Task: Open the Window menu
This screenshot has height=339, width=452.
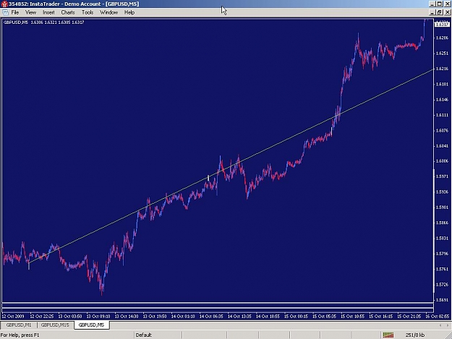Action: pos(108,12)
